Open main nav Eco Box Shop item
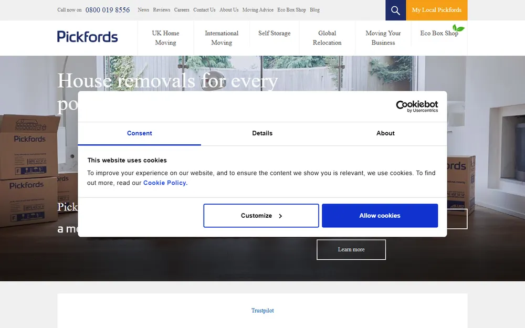Image resolution: width=525 pixels, height=328 pixels. pyautogui.click(x=439, y=33)
